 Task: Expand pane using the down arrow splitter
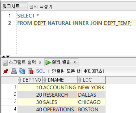click(8, 56)
